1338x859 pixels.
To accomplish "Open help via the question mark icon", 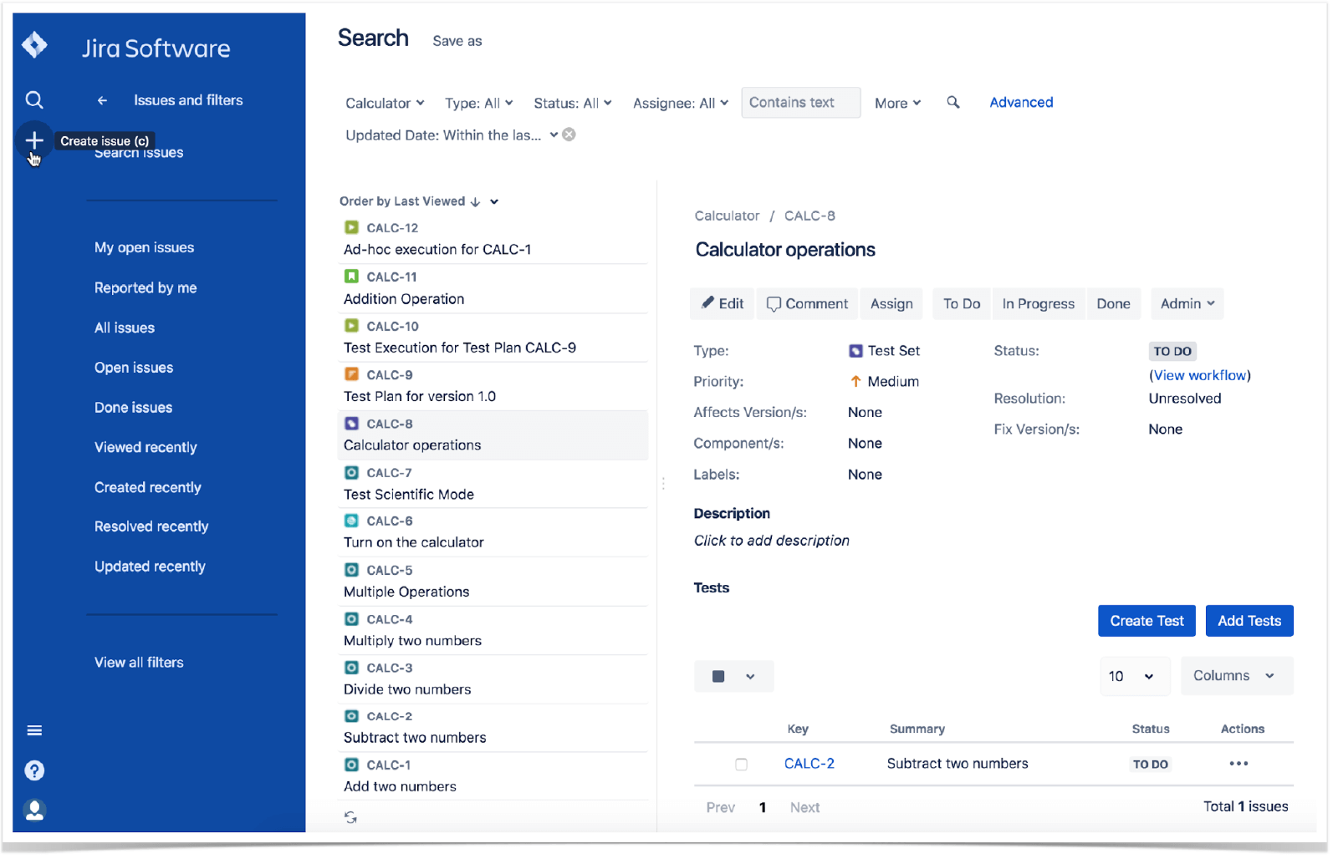I will tap(34, 770).
